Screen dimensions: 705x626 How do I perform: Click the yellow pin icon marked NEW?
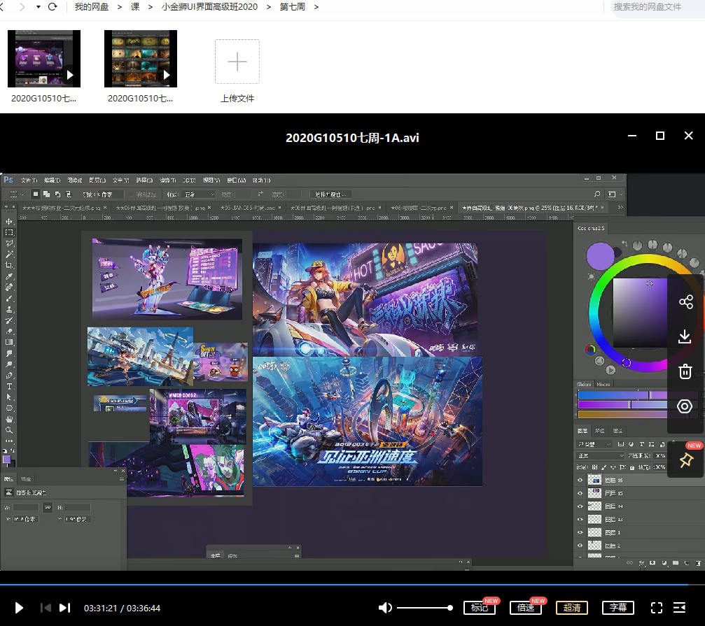[x=685, y=460]
